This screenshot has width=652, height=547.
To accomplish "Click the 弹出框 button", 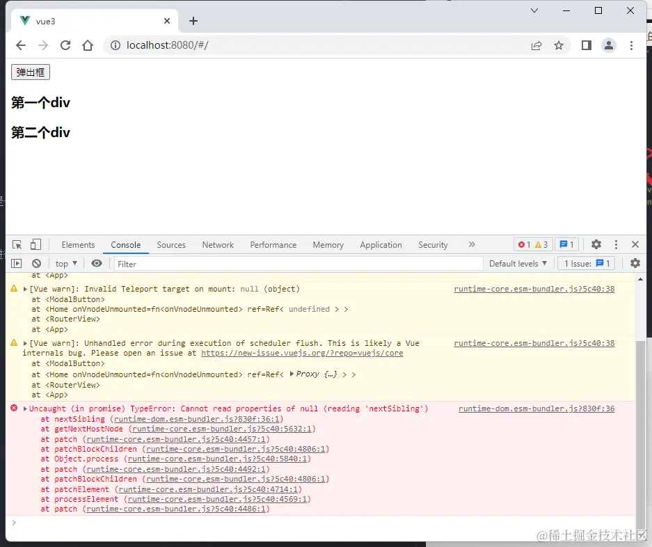I will click(x=31, y=72).
